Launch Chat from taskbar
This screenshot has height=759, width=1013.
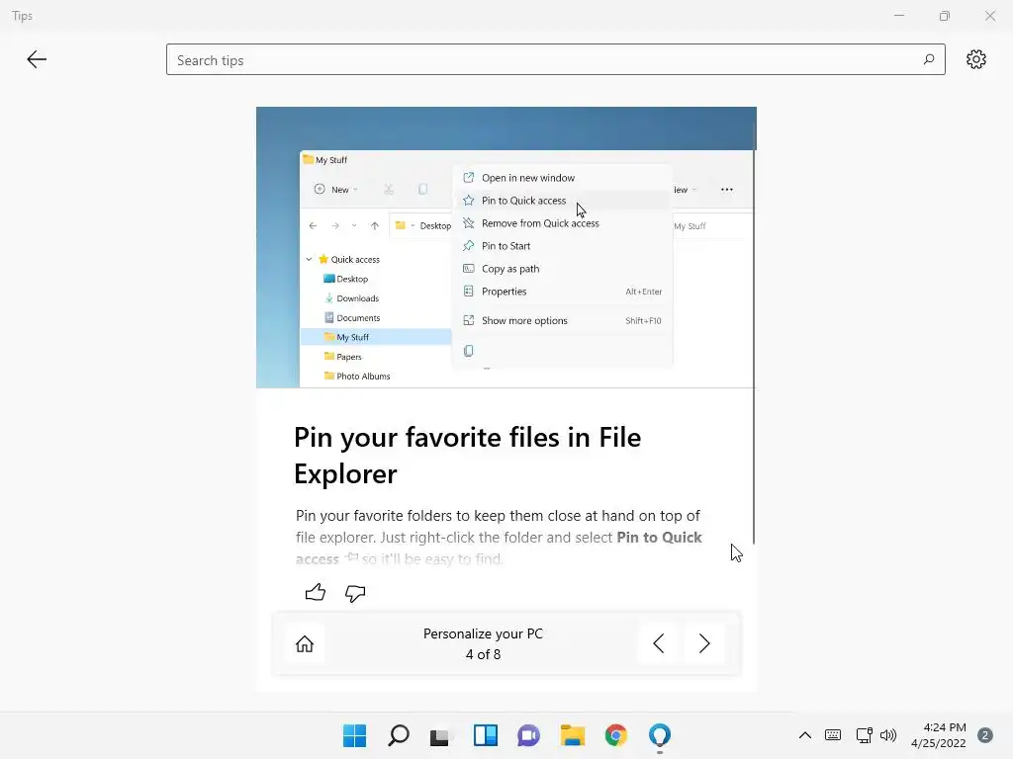pyautogui.click(x=528, y=735)
